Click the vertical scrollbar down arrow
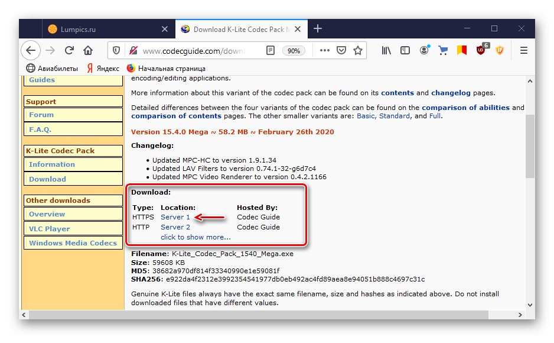554x343 pixels. coord(530,305)
